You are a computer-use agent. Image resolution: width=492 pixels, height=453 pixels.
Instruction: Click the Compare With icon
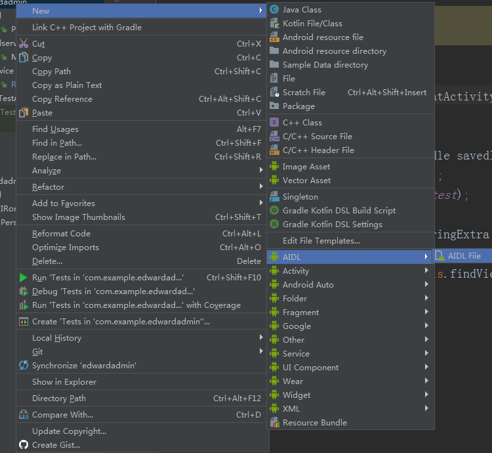(24, 415)
